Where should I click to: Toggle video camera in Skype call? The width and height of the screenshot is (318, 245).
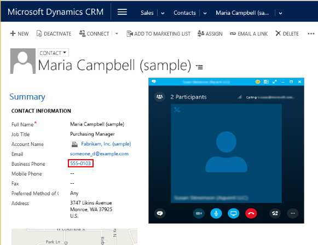click(199, 213)
